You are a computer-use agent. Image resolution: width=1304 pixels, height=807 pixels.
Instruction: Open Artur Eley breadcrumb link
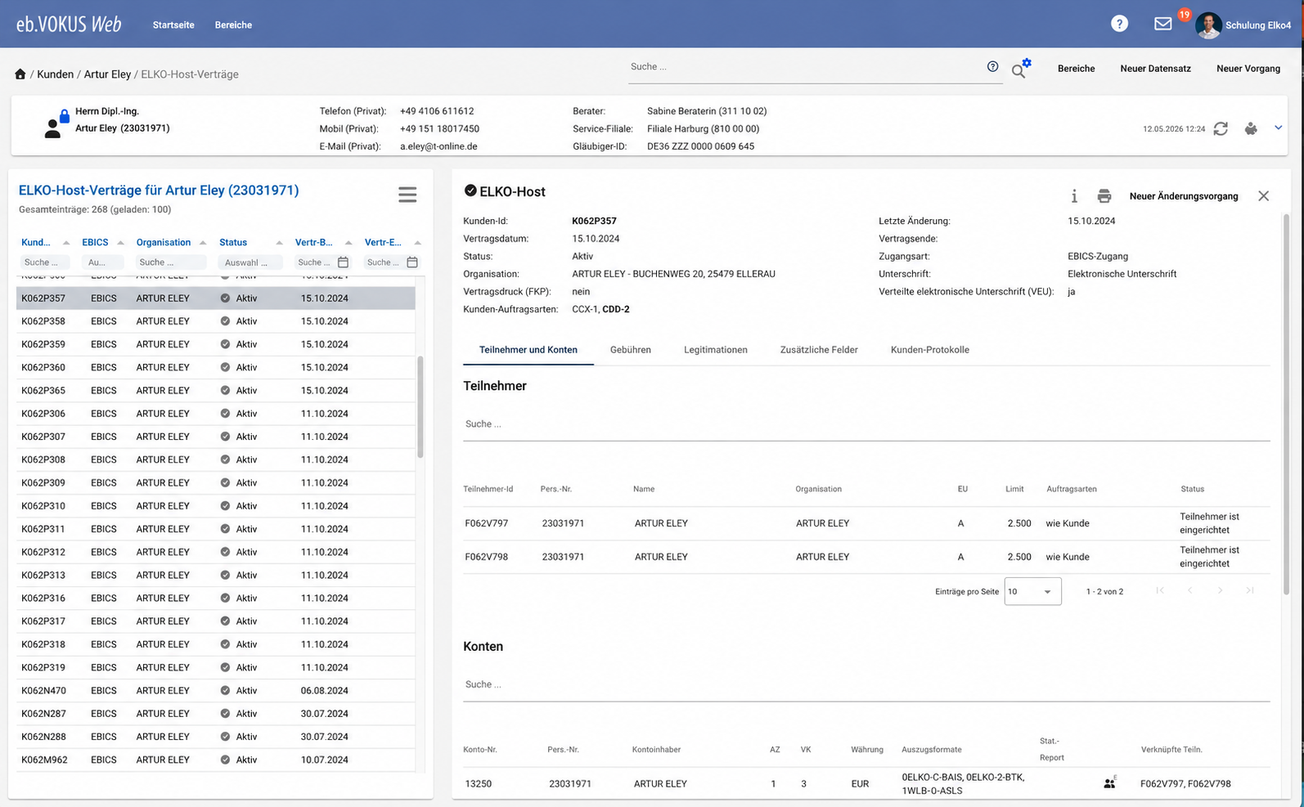107,74
